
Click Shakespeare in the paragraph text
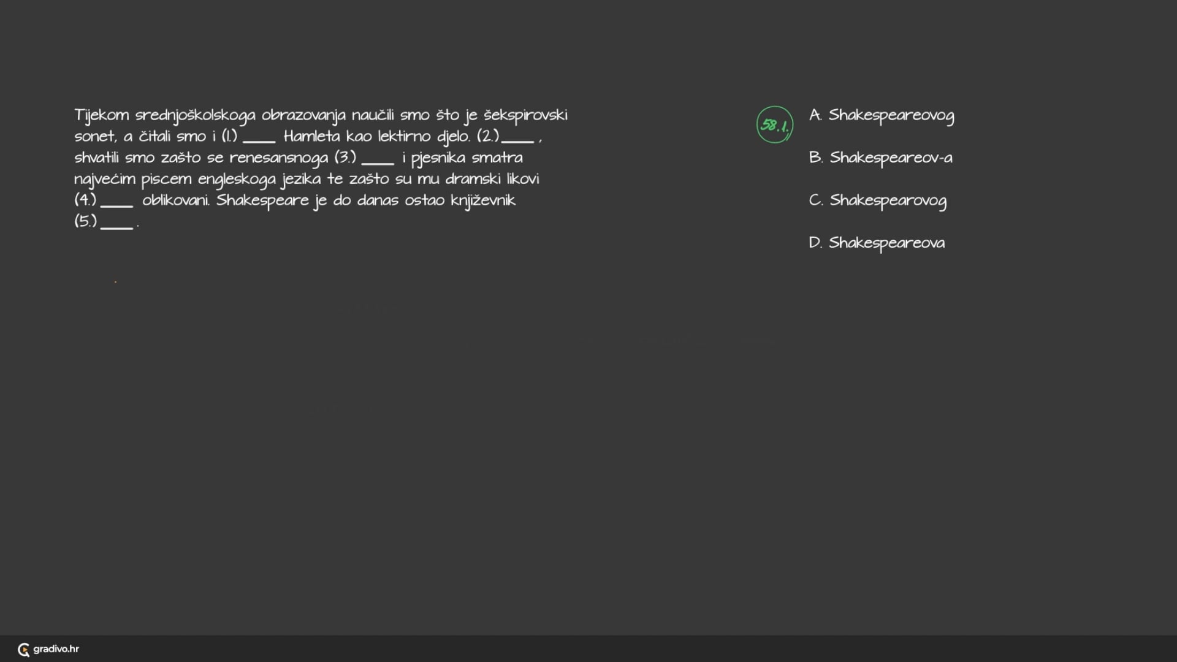coord(262,201)
